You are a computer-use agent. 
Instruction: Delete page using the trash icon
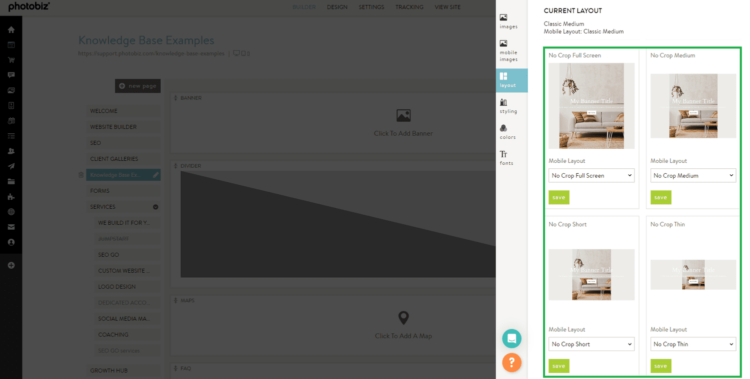pos(81,175)
